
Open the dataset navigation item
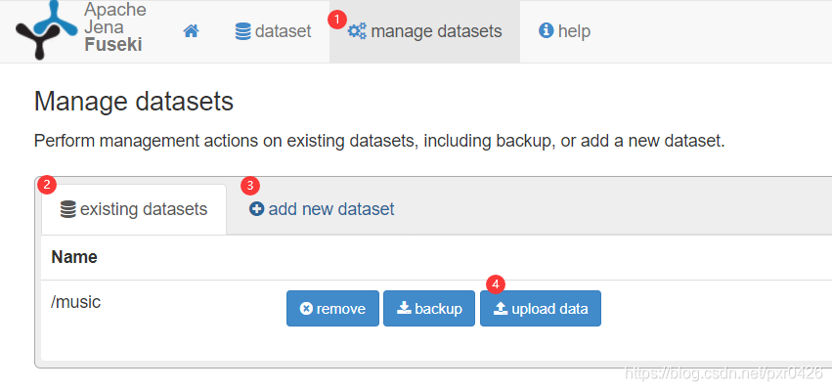[273, 31]
